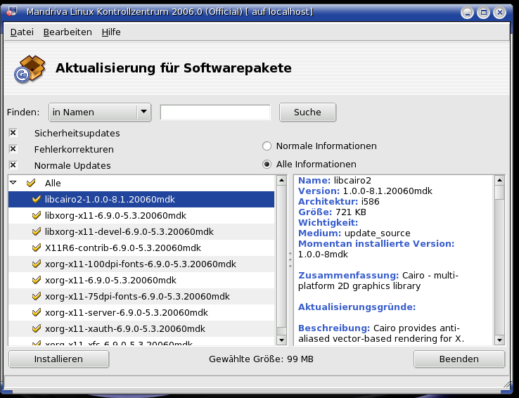The image size is (519, 398).
Task: Select xorg-x11-xauth-6.9.0-5.3.20060mdk row
Action: pos(141,329)
